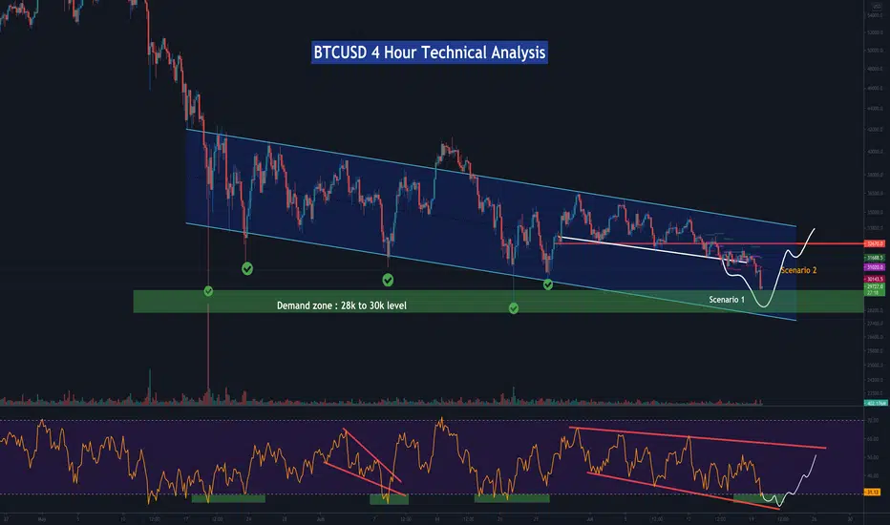Click the purple 31020.0 price label
890x525 pixels.
tap(874, 266)
